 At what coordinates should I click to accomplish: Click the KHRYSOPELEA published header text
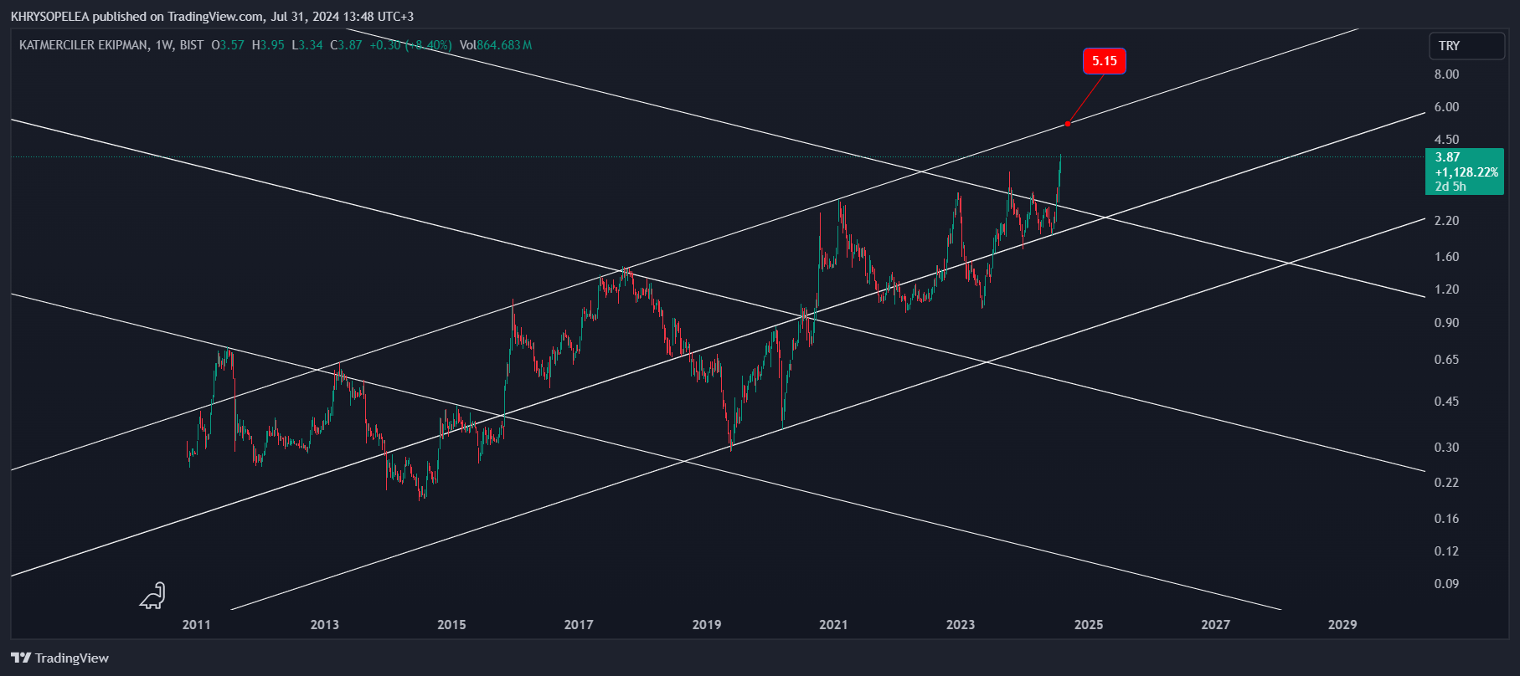click(x=212, y=17)
